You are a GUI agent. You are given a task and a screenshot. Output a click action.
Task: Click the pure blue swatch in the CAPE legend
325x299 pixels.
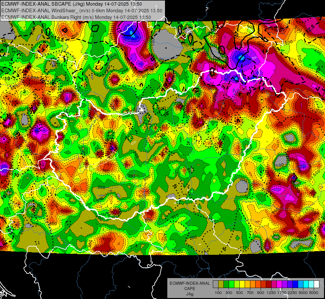click(295, 284)
